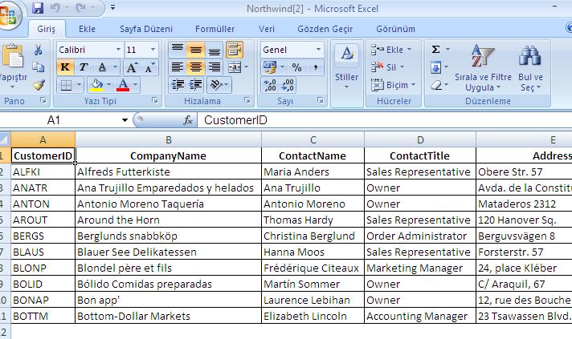
Task: Toggle bold K formatting
Action: point(65,67)
